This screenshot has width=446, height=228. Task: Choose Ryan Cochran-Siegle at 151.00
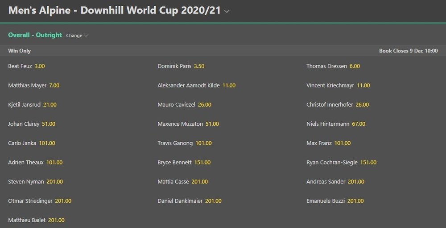(341, 163)
